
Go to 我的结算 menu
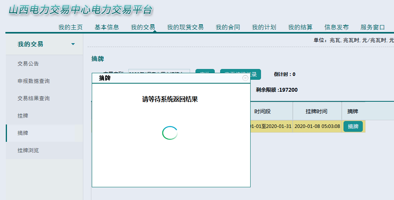click(x=300, y=27)
